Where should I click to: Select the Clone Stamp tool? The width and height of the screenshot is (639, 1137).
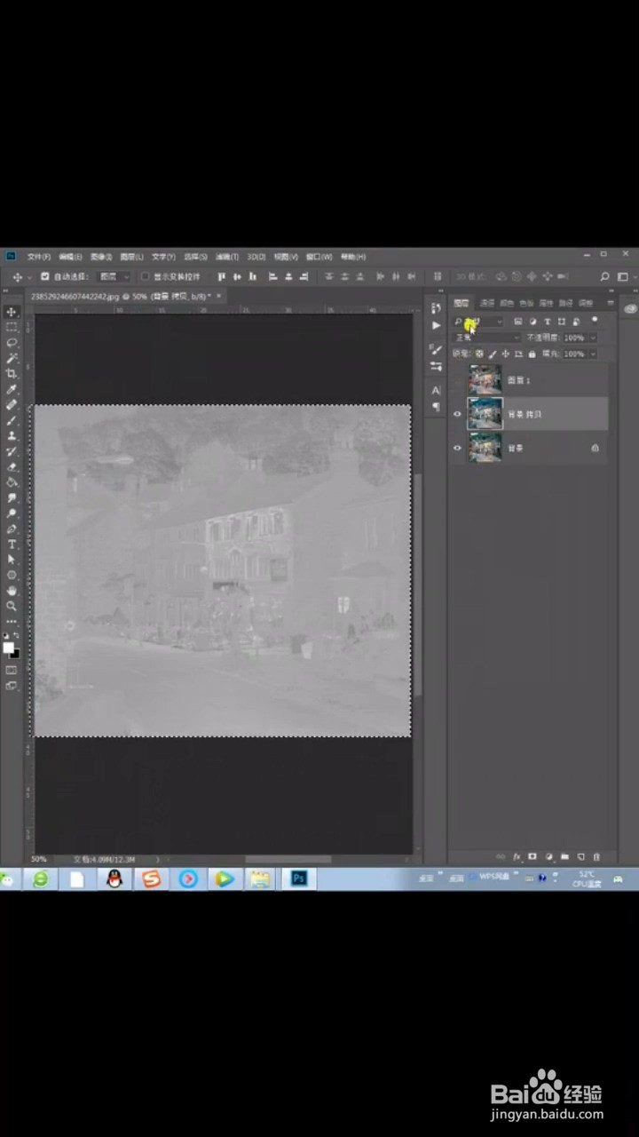coord(12,435)
